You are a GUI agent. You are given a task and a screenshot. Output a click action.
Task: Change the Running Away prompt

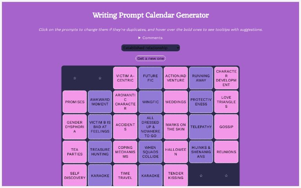tap(201, 78)
